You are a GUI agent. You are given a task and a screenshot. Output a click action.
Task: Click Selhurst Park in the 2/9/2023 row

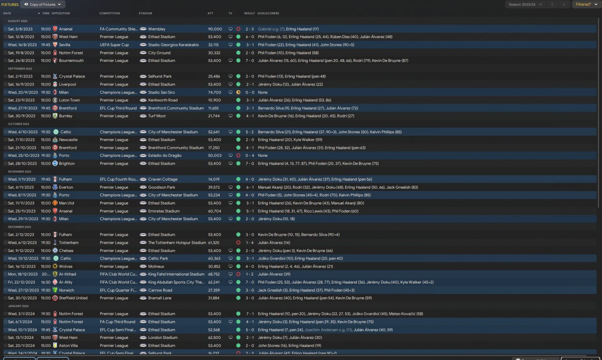(160, 77)
